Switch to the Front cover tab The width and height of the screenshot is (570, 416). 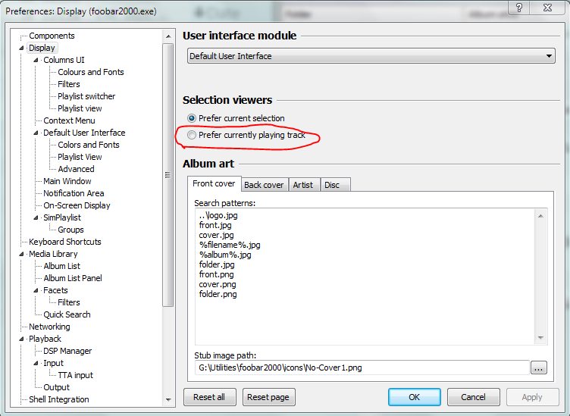[x=214, y=183]
